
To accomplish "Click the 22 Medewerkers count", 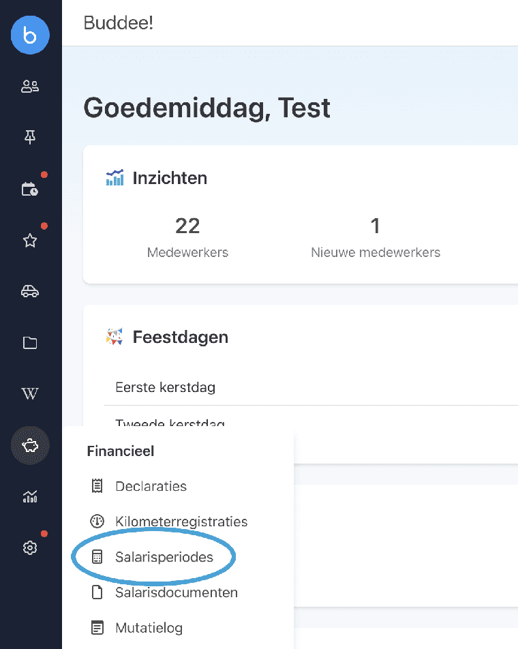I will pos(187,226).
